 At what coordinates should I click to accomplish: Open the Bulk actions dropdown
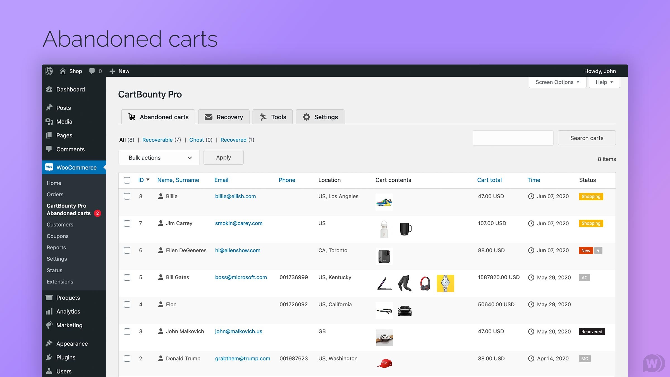(159, 157)
